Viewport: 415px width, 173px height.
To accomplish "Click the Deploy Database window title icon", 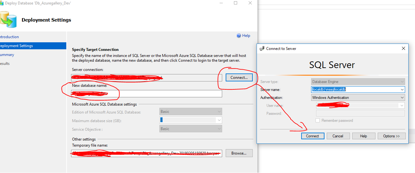I will tap(2, 3).
